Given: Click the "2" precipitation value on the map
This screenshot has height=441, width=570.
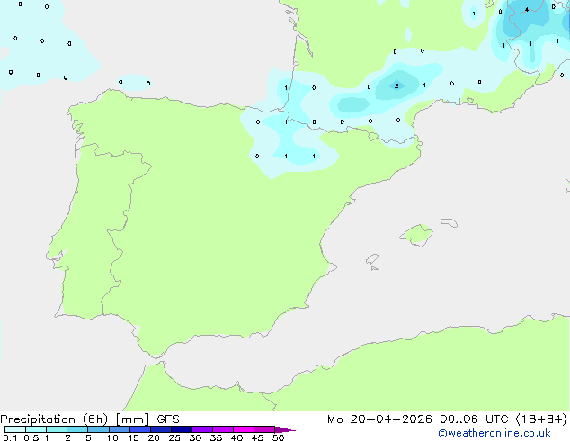Looking at the screenshot, I should point(396,85).
